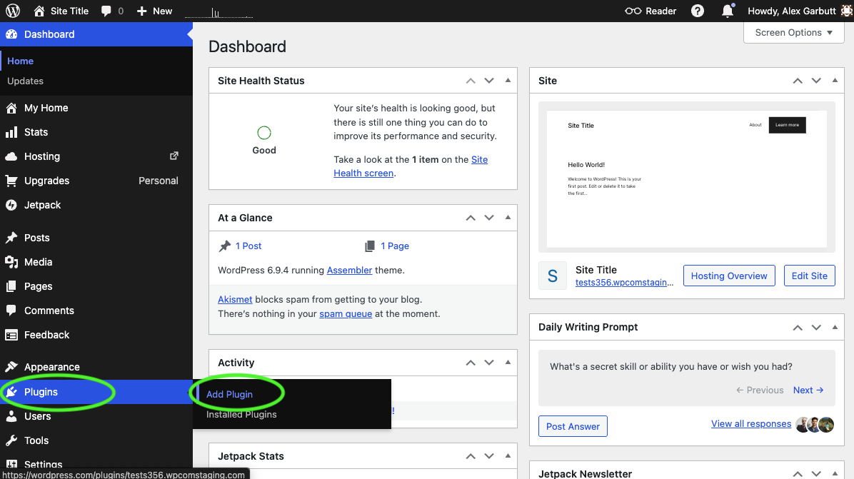Image resolution: width=854 pixels, height=479 pixels.
Task: Open the tests356.wpcomstagin... site address link
Action: (x=624, y=283)
